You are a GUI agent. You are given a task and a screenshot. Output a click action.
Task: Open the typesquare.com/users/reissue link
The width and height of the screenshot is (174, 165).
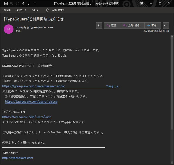(x=31, y=102)
